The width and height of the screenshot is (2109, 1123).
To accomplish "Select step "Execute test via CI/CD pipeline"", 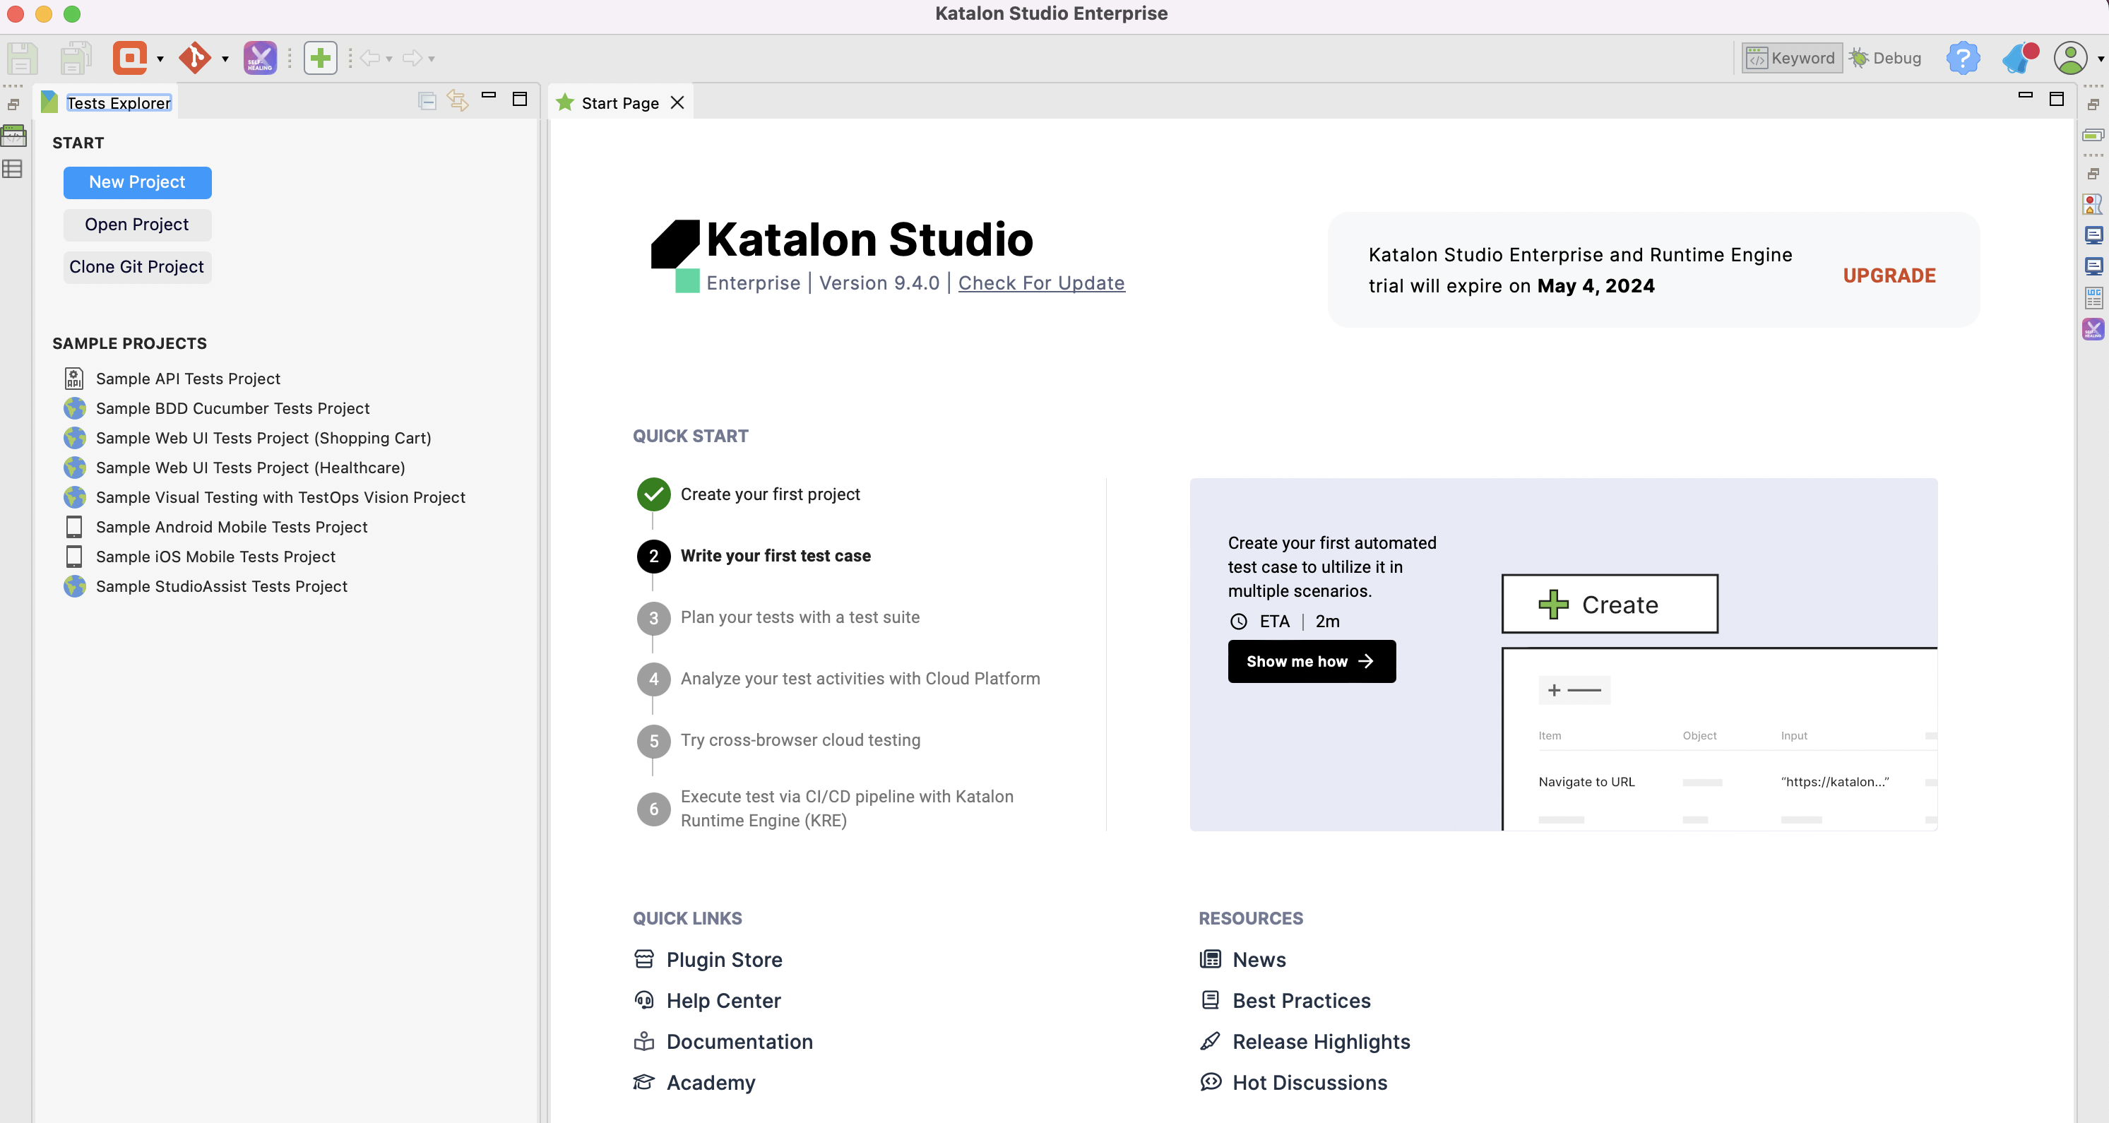I will (826, 809).
